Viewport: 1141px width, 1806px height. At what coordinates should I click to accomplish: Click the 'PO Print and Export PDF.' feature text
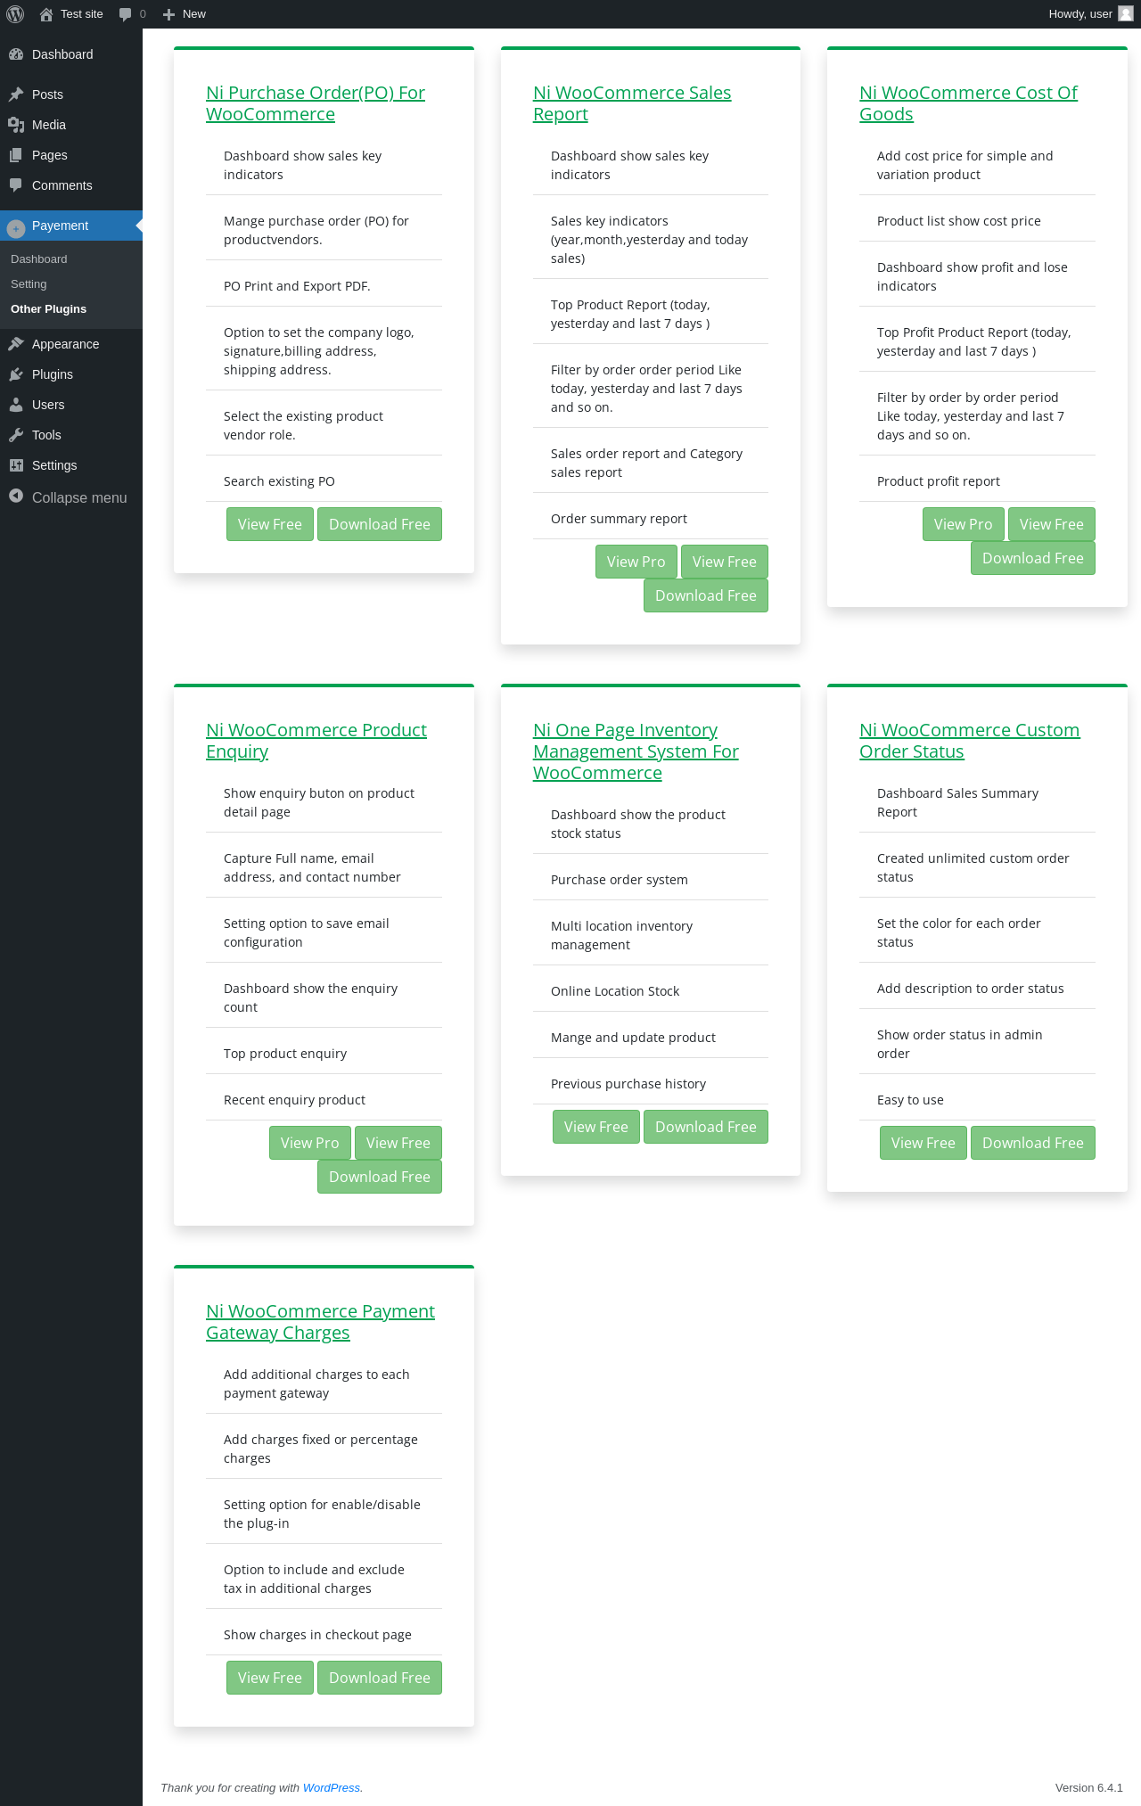297,286
